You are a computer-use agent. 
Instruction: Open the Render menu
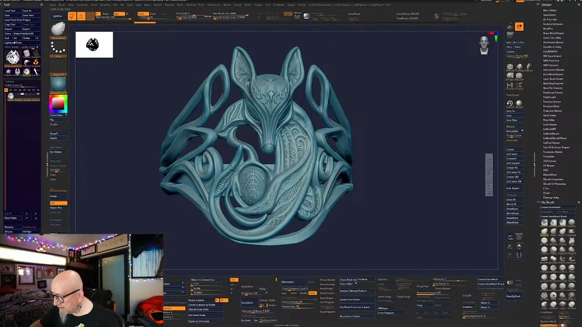226,5
